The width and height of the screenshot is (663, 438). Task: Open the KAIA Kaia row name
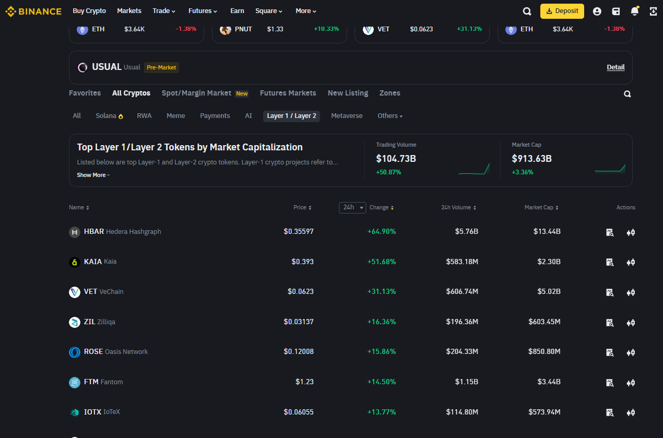100,262
